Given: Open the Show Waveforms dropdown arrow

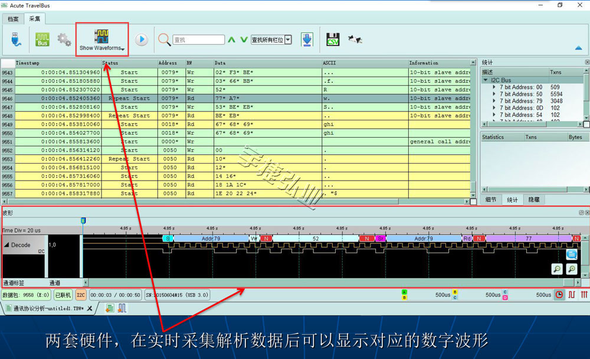Looking at the screenshot, I should 123,50.
